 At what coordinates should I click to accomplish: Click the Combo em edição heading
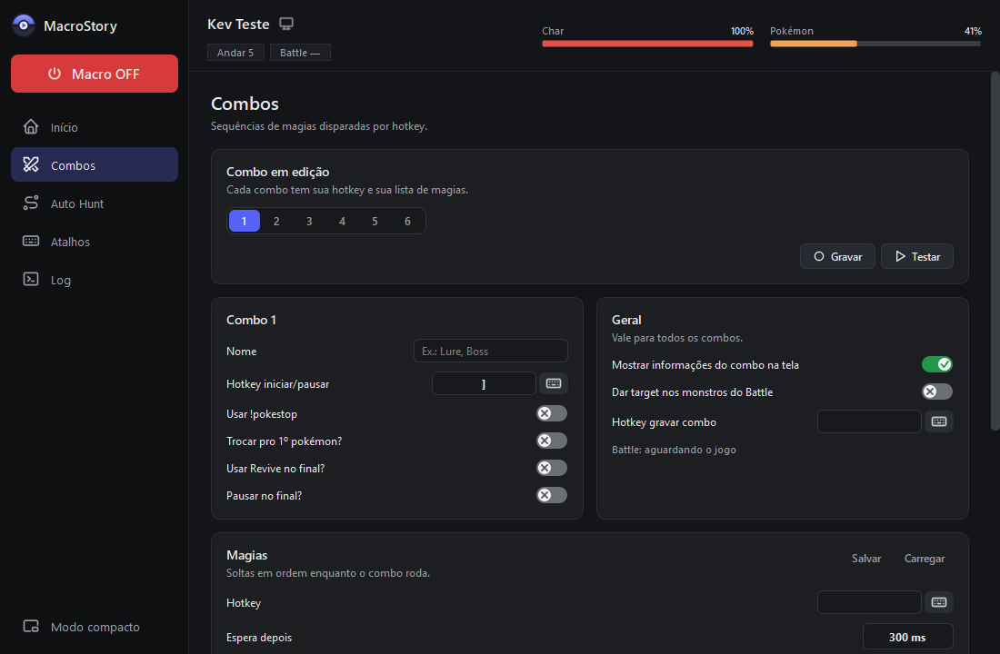click(278, 172)
